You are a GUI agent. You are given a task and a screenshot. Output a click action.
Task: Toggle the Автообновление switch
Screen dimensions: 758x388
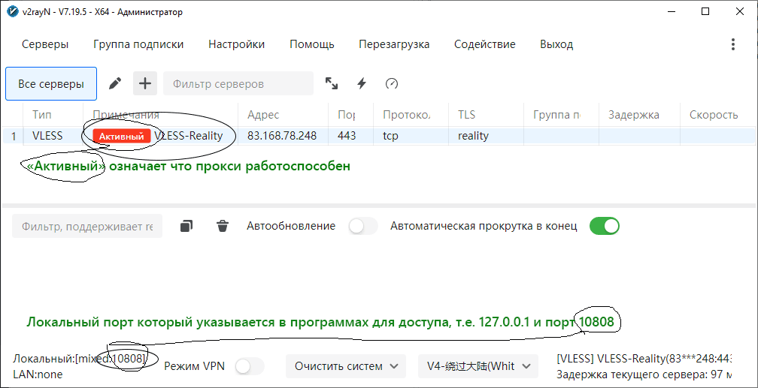coord(362,226)
